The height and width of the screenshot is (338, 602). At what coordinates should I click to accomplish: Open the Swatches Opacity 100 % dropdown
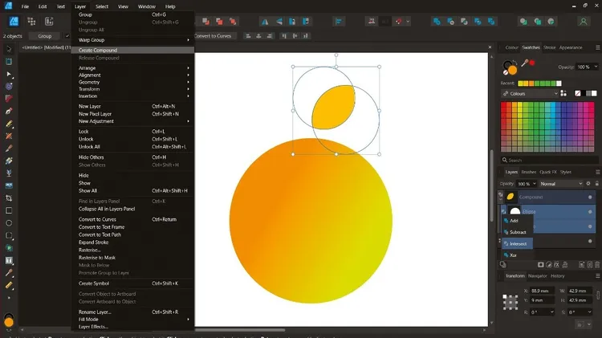(587, 67)
